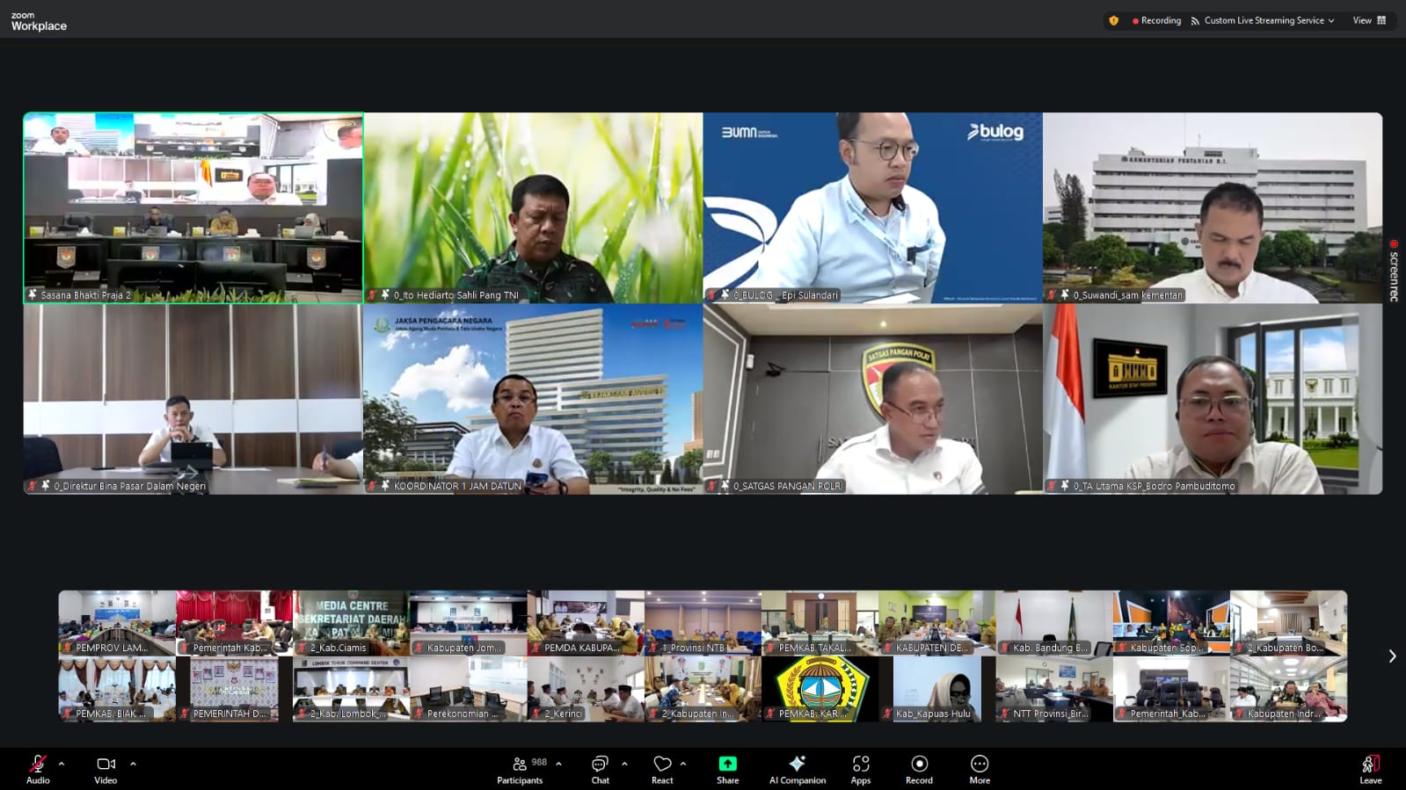Select the 0_BULOG Epi Sulandari video tile

tap(872, 207)
